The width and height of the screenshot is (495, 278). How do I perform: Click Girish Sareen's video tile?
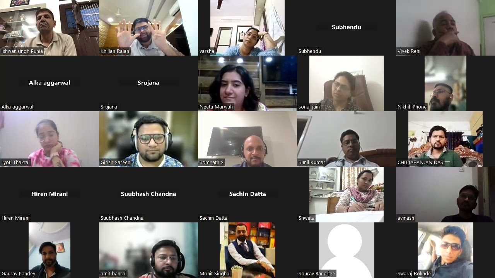coord(148,139)
